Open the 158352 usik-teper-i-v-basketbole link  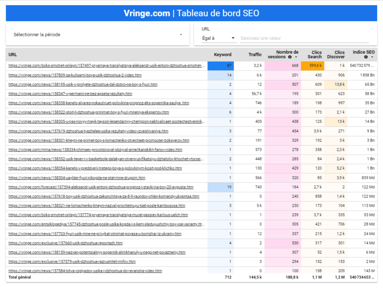[x=106, y=159]
